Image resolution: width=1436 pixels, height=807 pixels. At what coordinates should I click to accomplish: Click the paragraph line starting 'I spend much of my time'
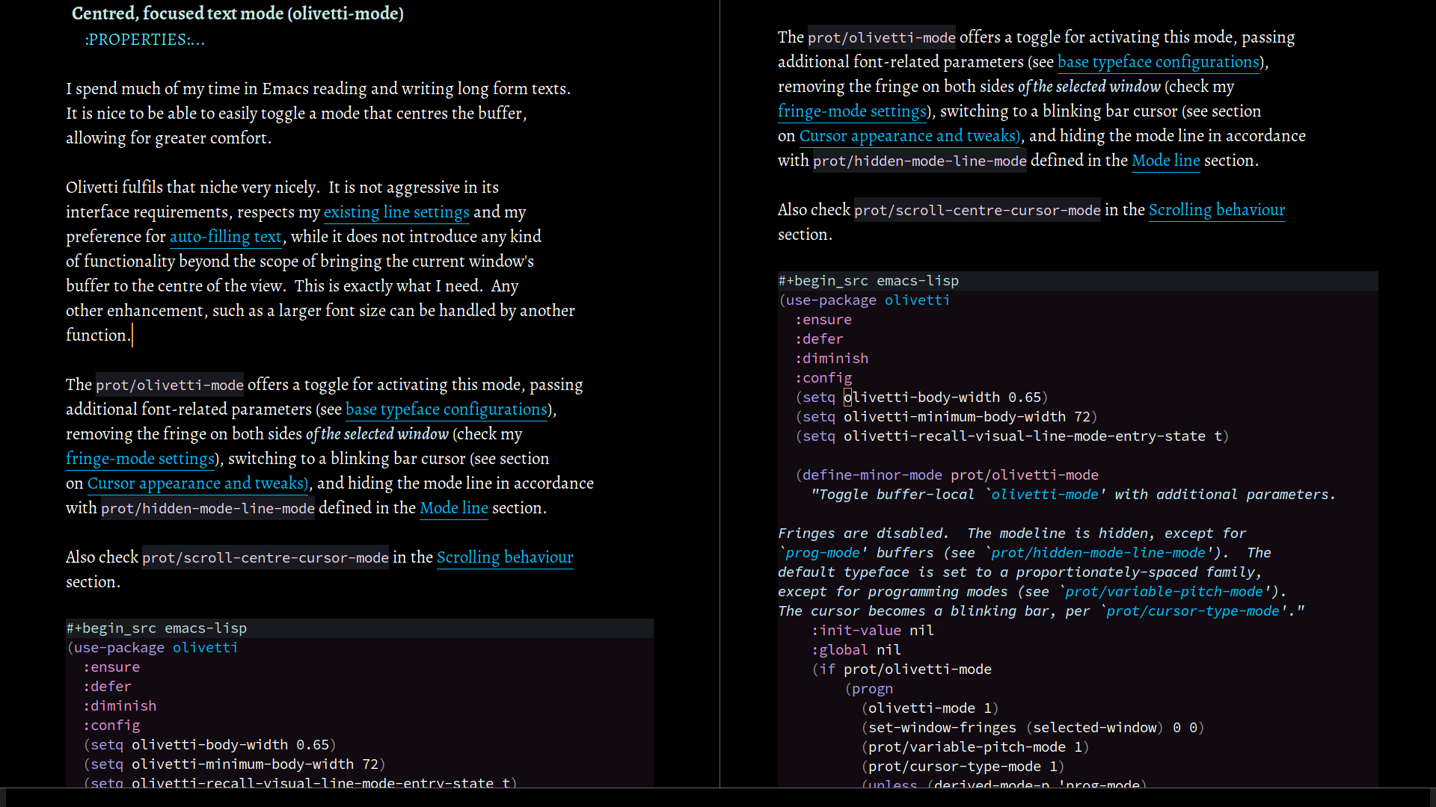click(319, 89)
